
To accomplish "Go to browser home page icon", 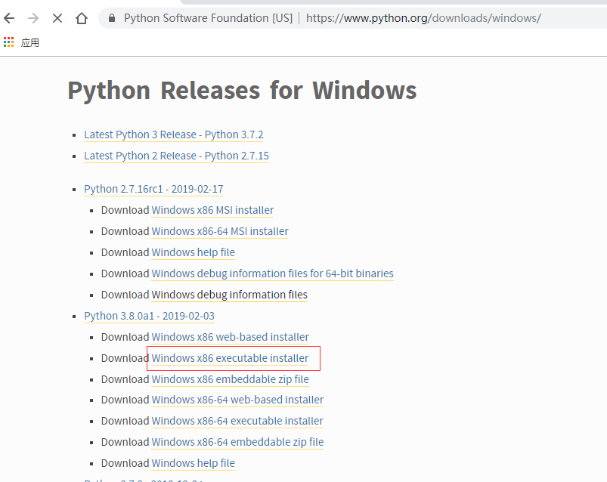I will pos(82,18).
